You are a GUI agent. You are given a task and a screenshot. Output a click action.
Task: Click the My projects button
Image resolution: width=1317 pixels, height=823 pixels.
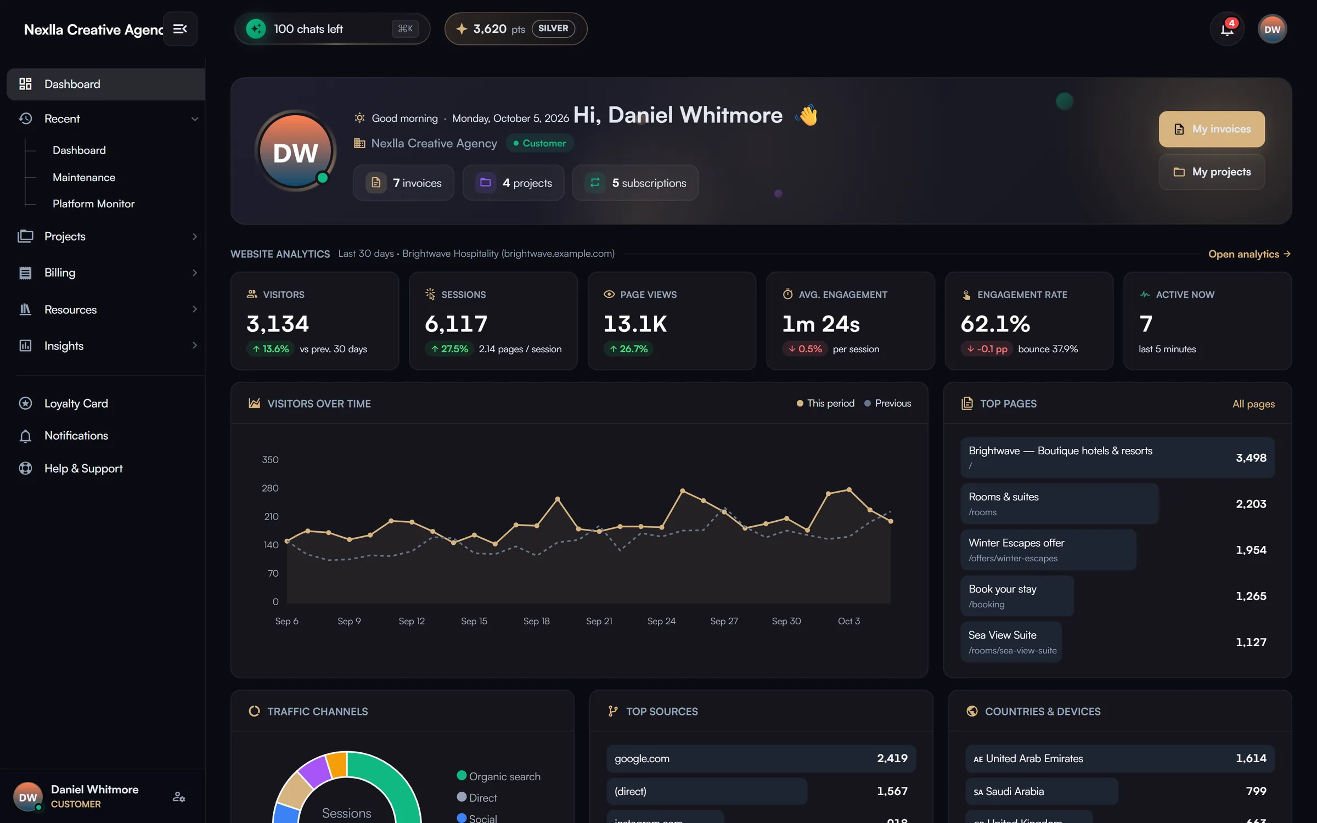pos(1212,172)
